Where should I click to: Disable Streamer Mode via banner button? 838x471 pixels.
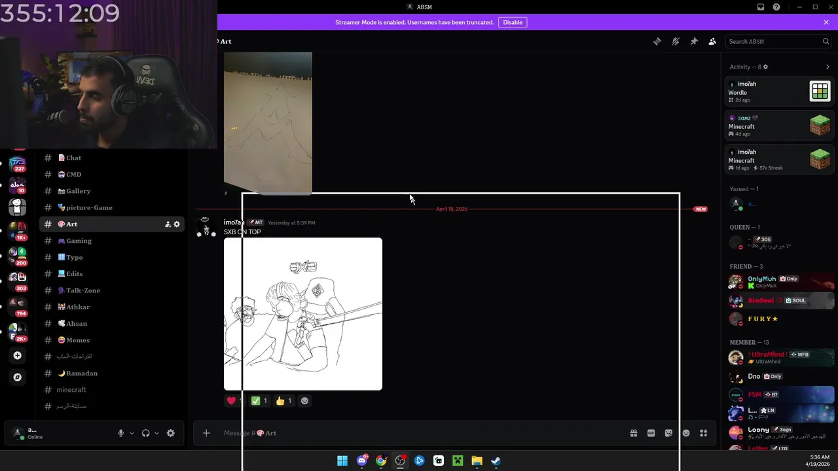(x=513, y=22)
